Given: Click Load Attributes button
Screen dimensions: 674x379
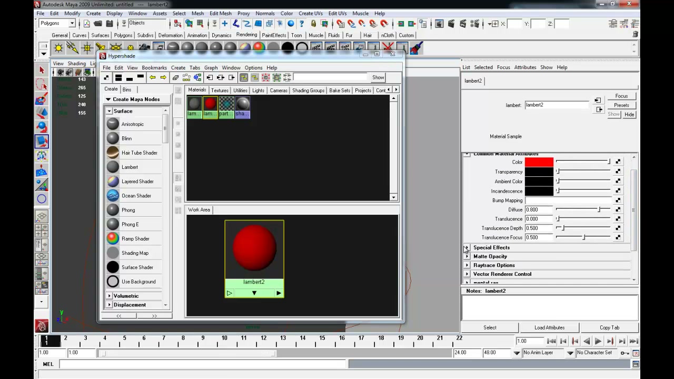Looking at the screenshot, I should coord(549,327).
